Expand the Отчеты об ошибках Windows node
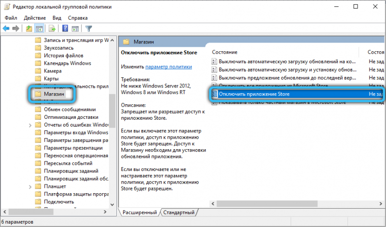Viewport: 386px width, 227px height. pos(30,125)
